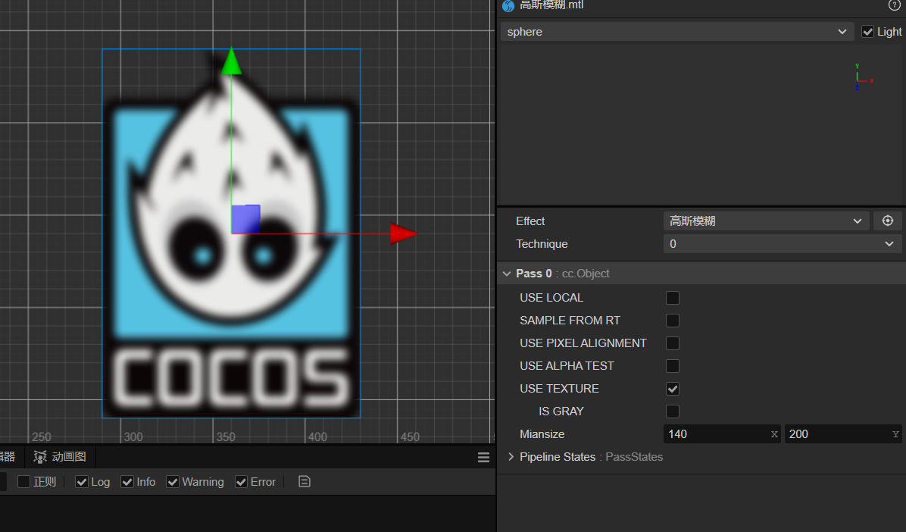Collapse the Pass 0 section

(507, 274)
